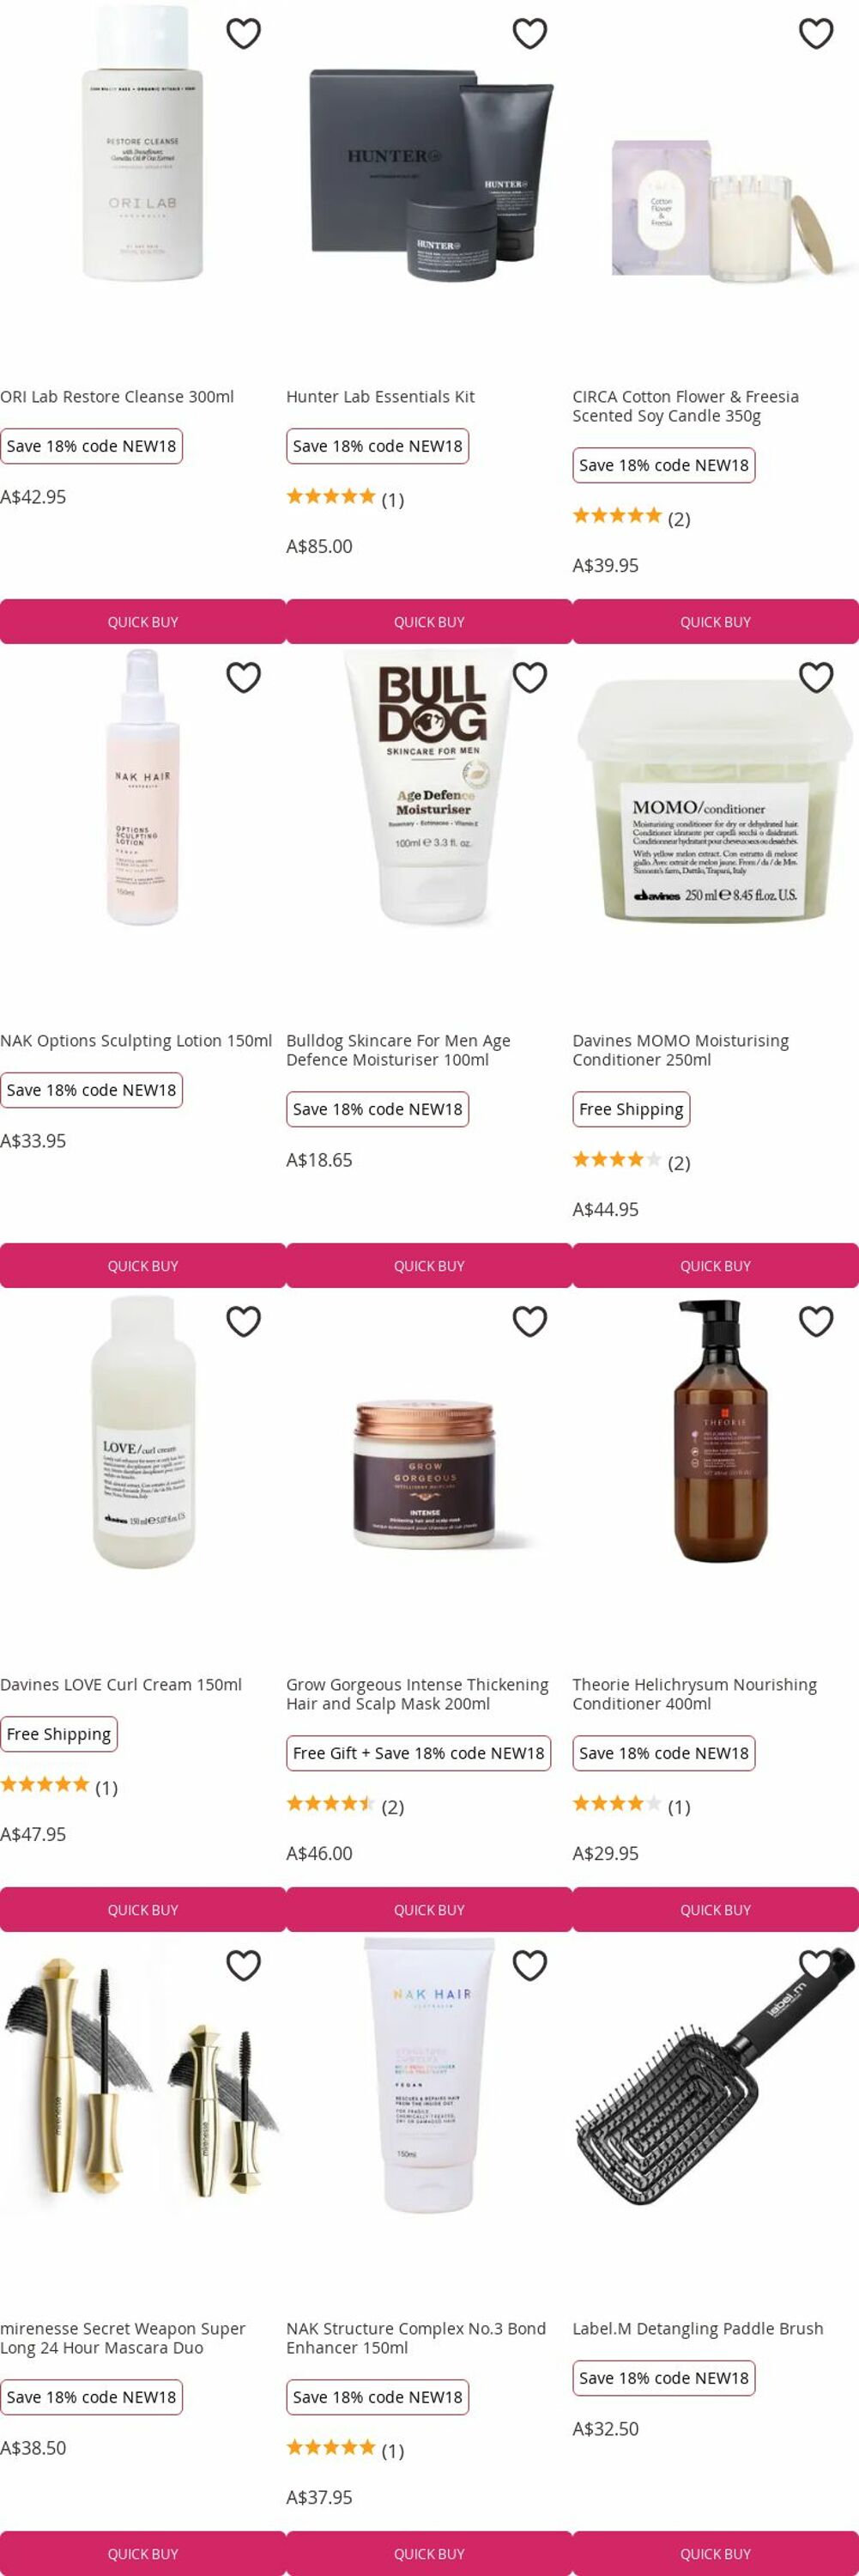Toggle heart on Davines MOMO conditioner

[816, 678]
